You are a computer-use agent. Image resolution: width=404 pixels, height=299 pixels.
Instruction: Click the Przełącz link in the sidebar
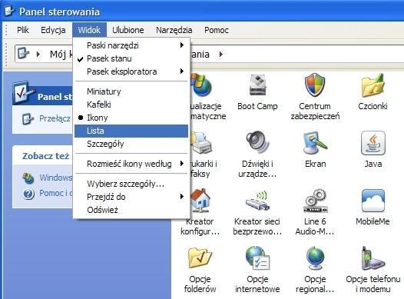[x=55, y=118]
